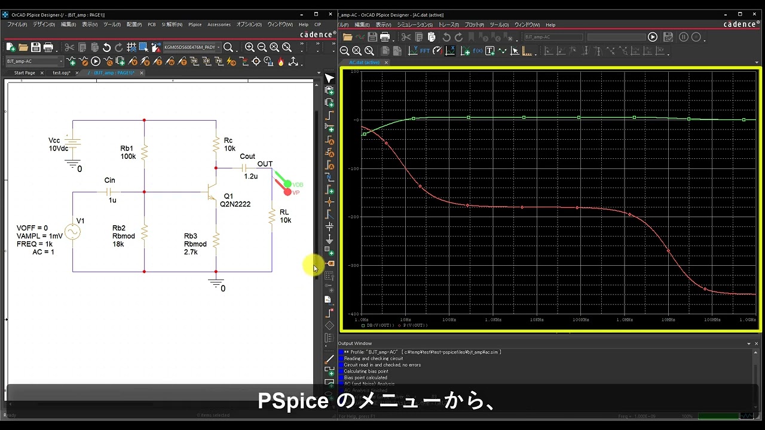The height and width of the screenshot is (430, 765).
Task: Click the AC.dat (active) tab
Action: pos(364,62)
